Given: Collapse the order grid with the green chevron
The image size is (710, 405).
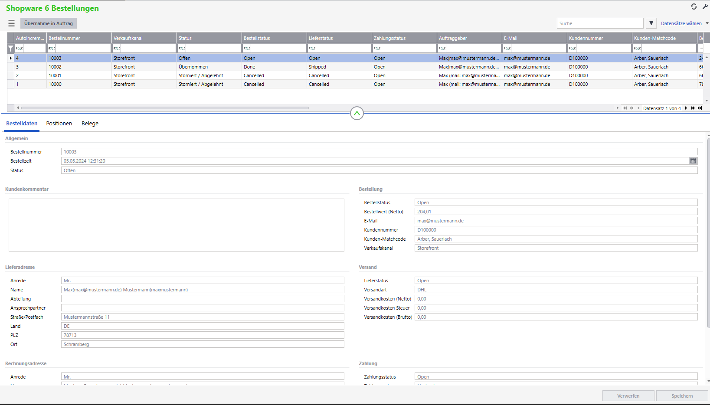Looking at the screenshot, I should pyautogui.click(x=357, y=114).
